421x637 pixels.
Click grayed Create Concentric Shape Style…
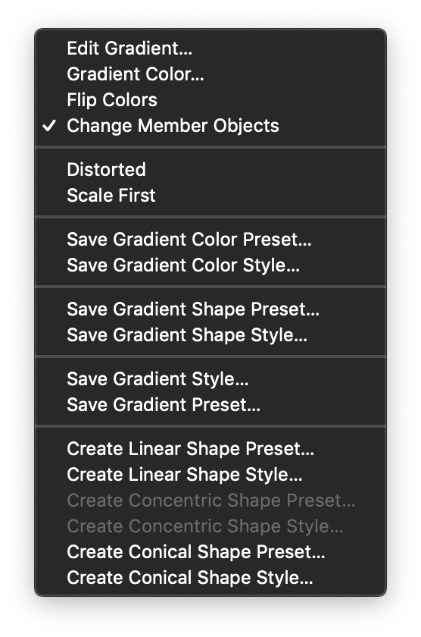point(210,526)
